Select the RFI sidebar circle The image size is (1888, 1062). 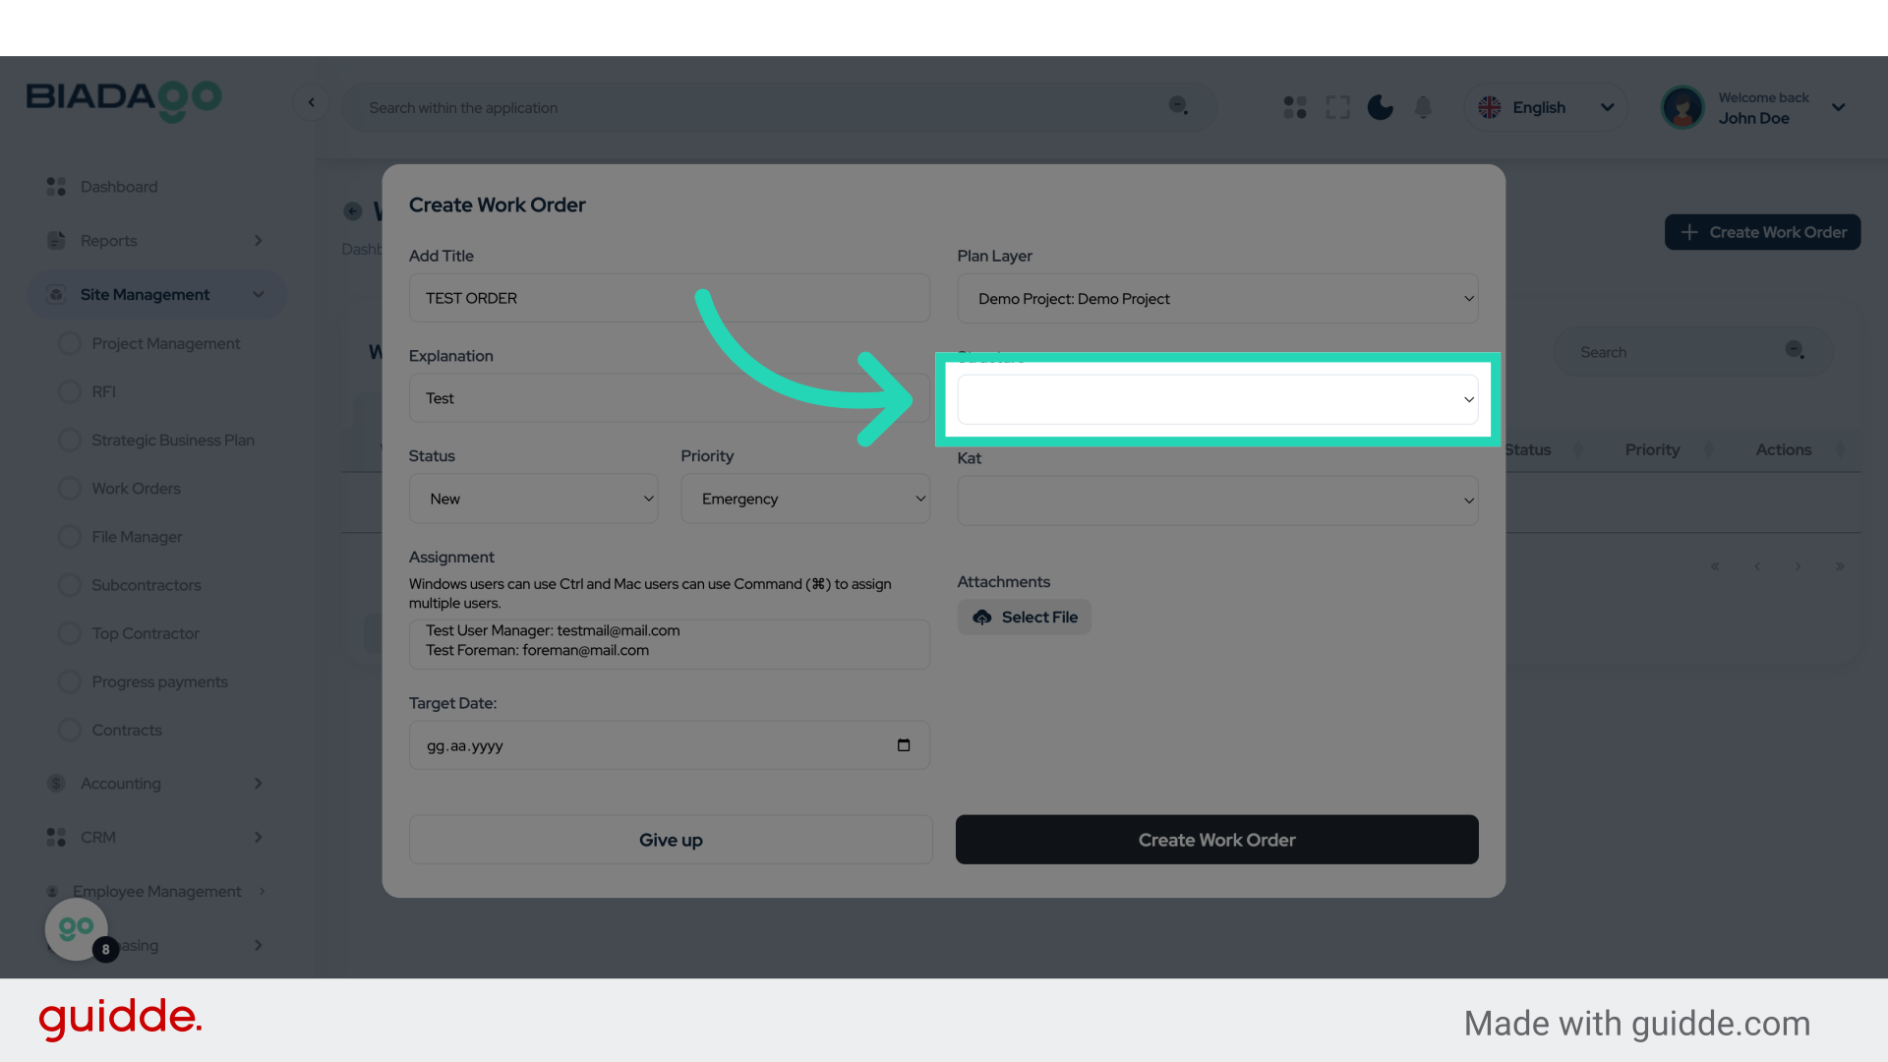70,392
